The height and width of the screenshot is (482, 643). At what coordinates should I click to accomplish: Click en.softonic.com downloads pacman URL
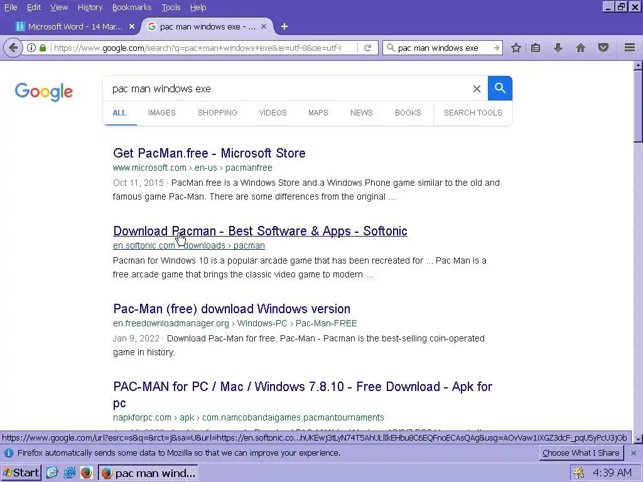click(188, 245)
